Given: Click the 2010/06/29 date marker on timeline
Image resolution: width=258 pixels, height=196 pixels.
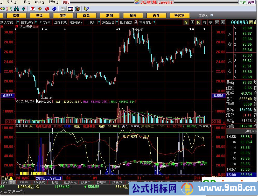Looking at the screenshot, I should click(48, 178).
